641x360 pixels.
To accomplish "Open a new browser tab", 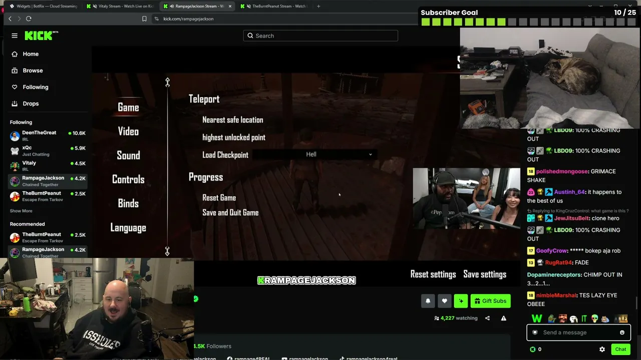I will [x=318, y=6].
